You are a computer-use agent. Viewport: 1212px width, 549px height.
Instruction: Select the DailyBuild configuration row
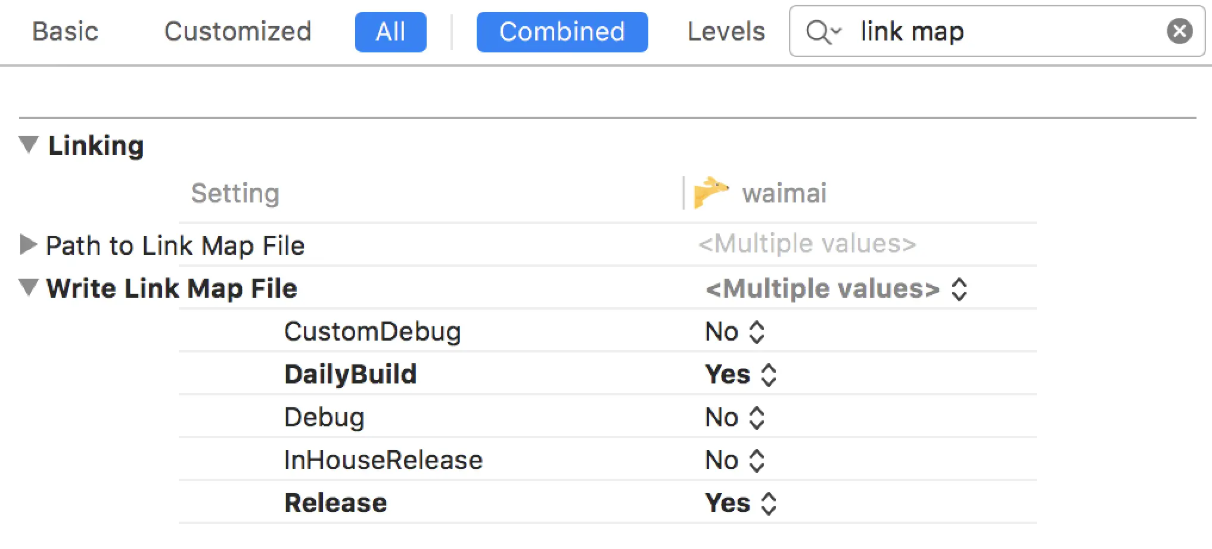350,375
